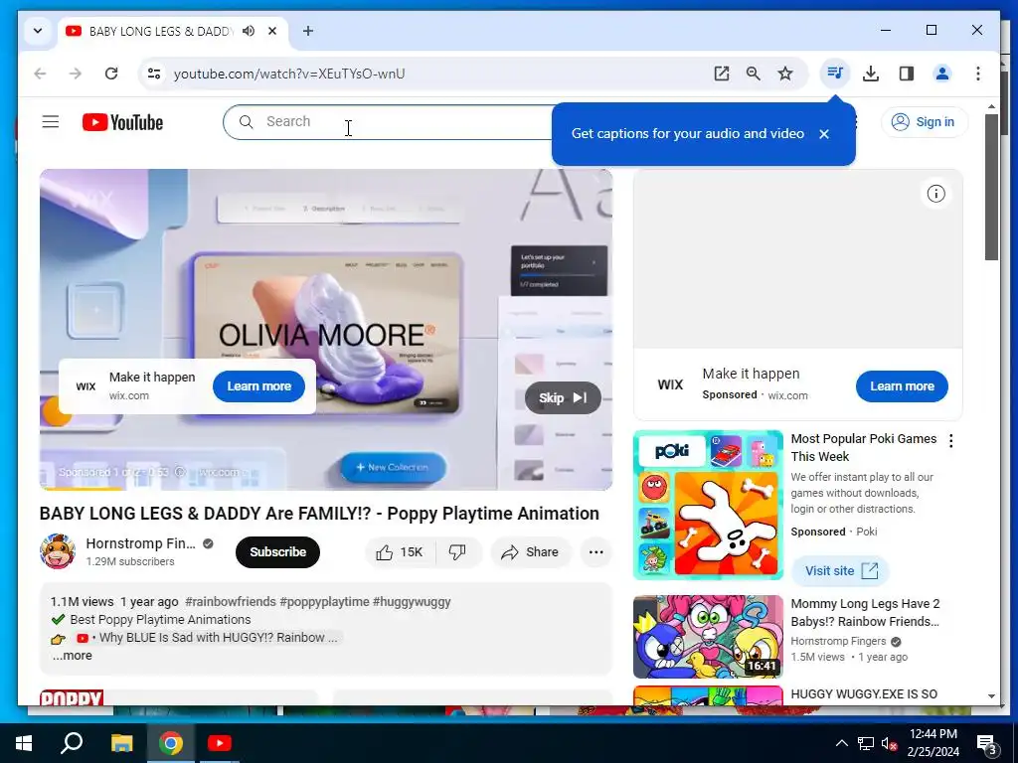
Task: Open Chrome three-dot menu
Action: point(978,74)
